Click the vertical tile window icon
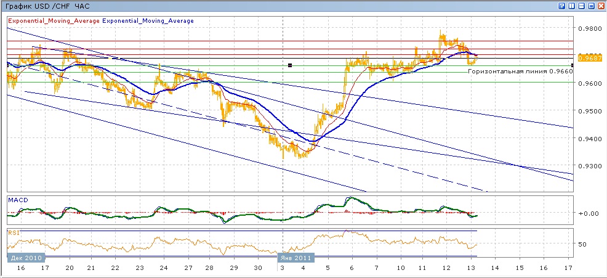The width and height of the screenshot is (607, 278). (x=571, y=6)
